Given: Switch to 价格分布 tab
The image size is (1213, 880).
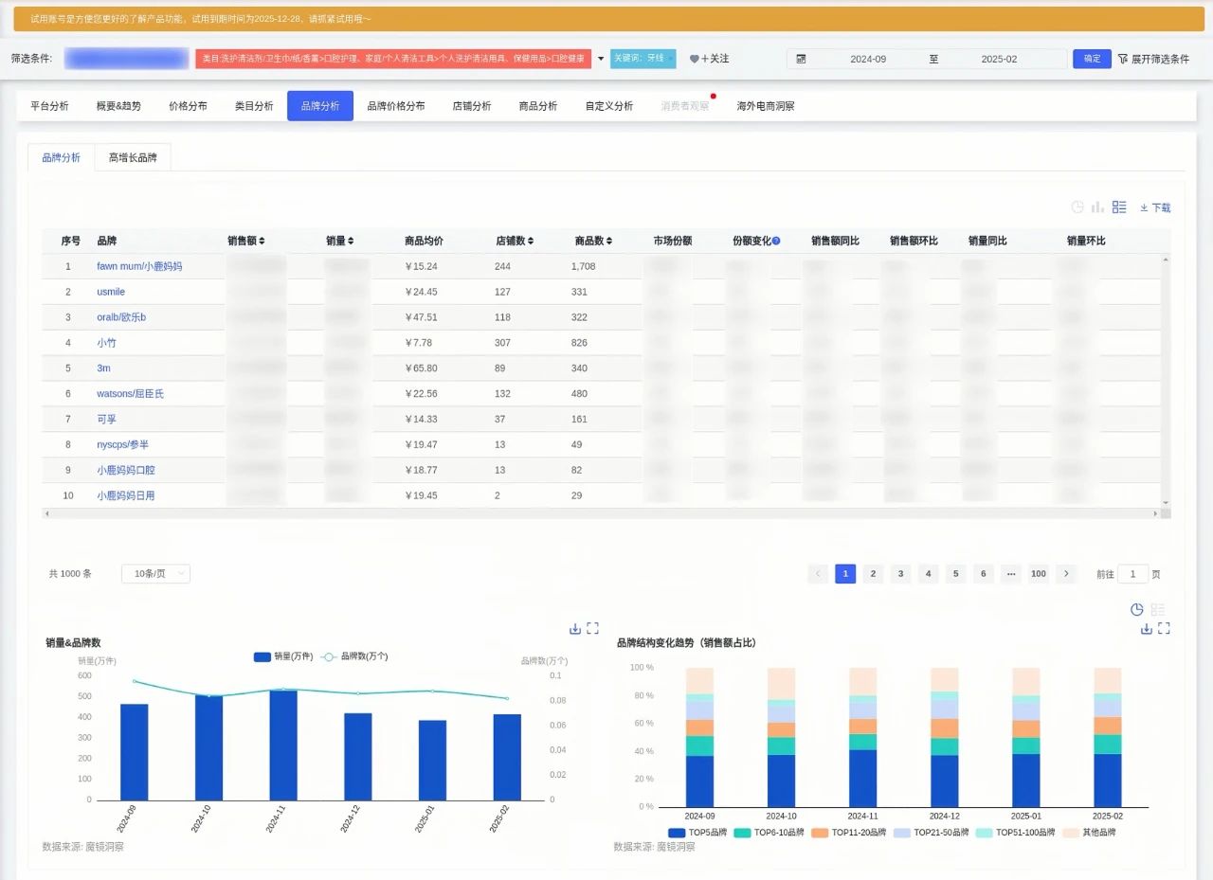Looking at the screenshot, I should click(188, 106).
